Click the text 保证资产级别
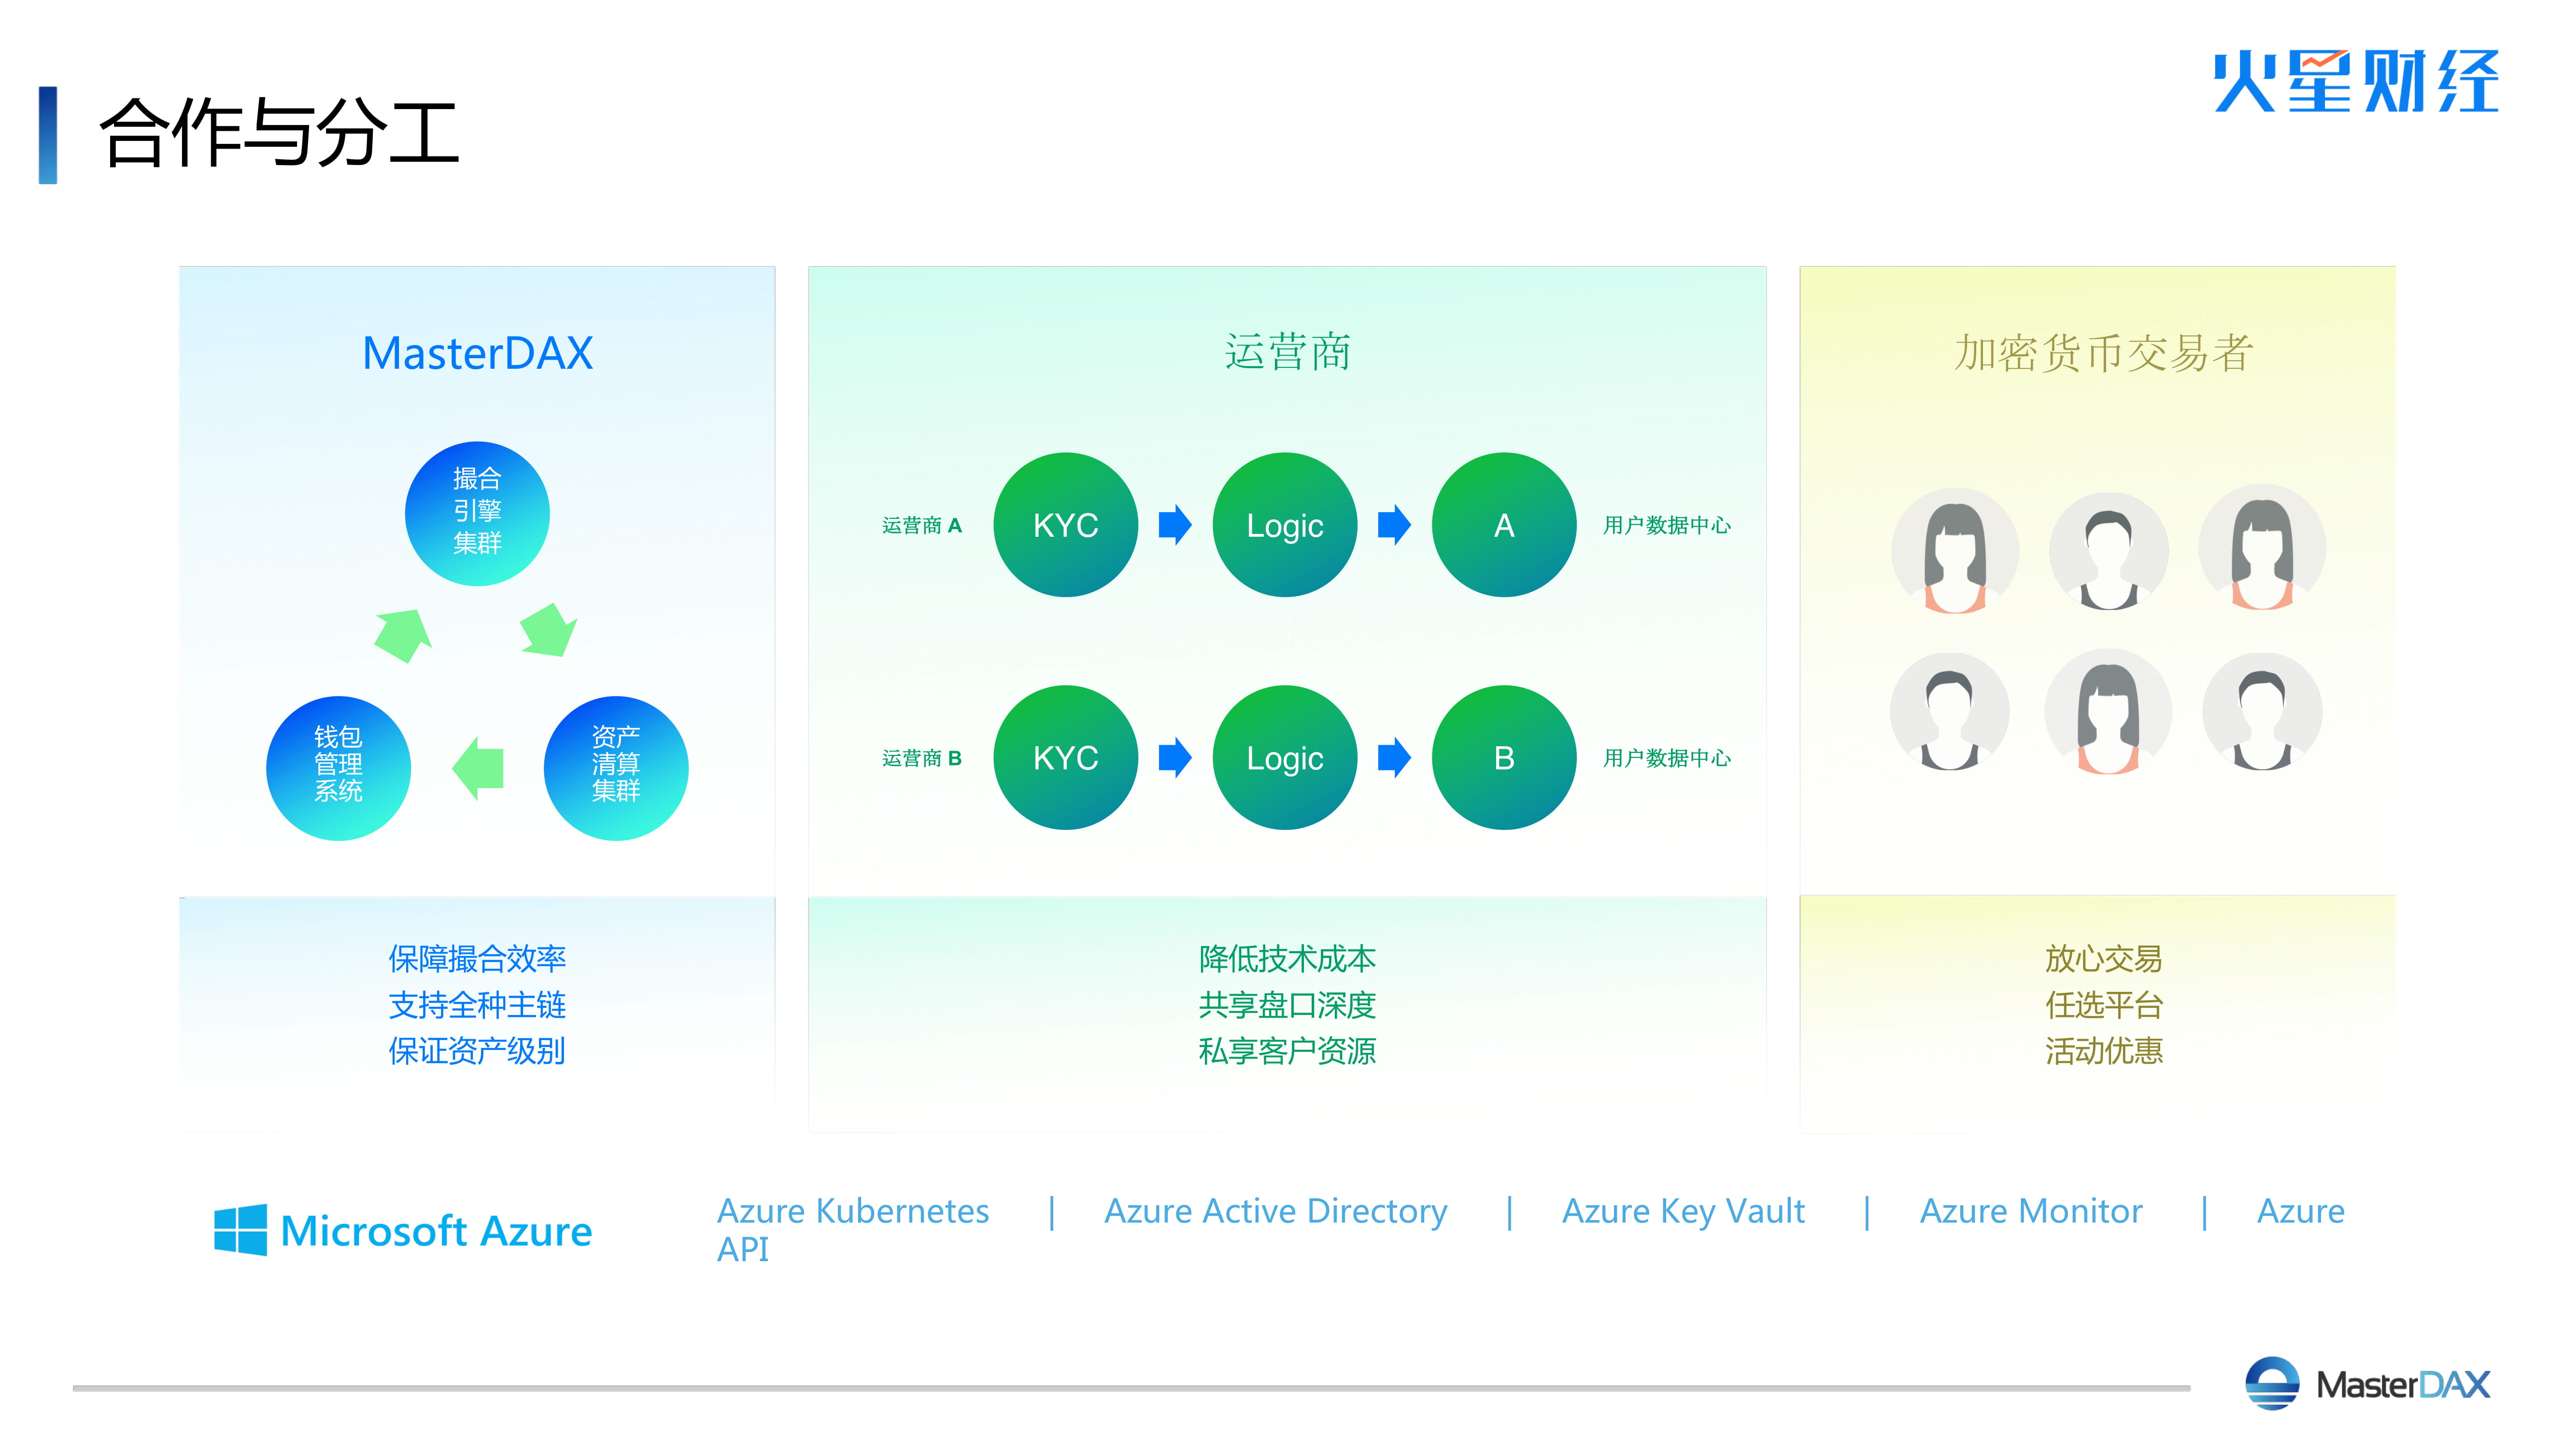The height and width of the screenshot is (1448, 2576). point(477,1050)
